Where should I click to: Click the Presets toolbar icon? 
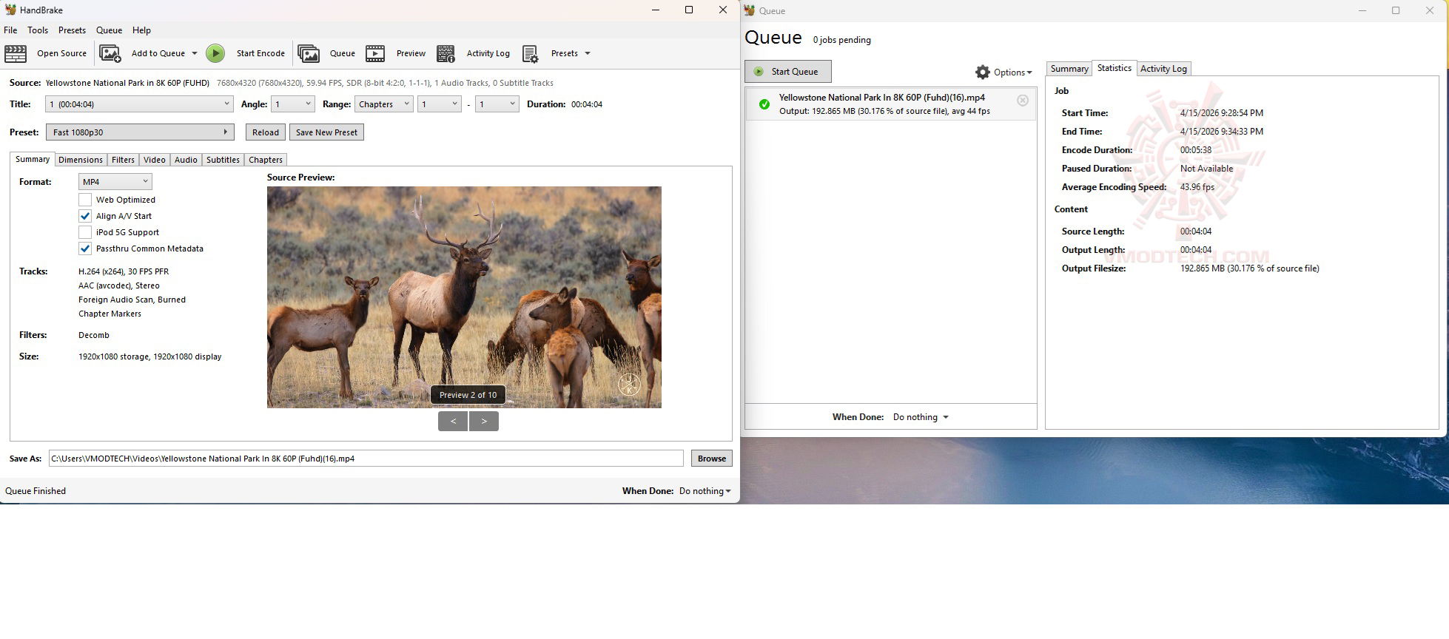(530, 53)
